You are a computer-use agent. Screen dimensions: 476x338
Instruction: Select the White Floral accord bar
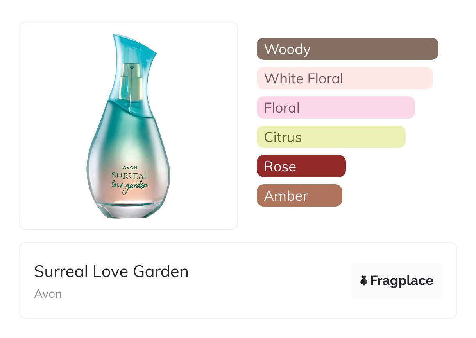(x=344, y=78)
